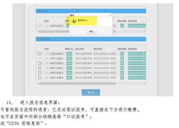Click the 有 capacity badge in row (8)
This screenshot has width=179, height=128.
(122, 78)
